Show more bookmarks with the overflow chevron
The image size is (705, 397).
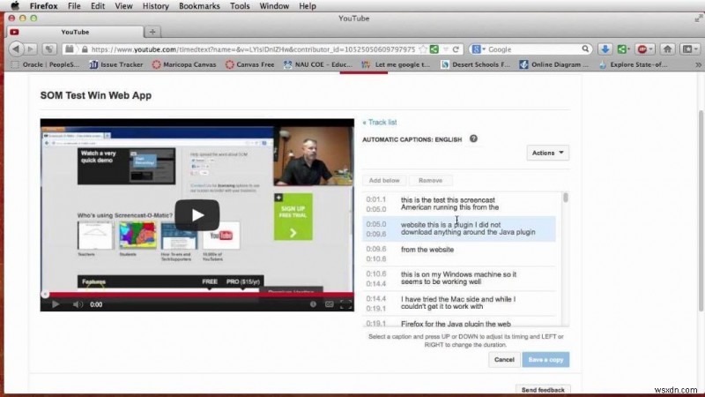[x=698, y=64]
